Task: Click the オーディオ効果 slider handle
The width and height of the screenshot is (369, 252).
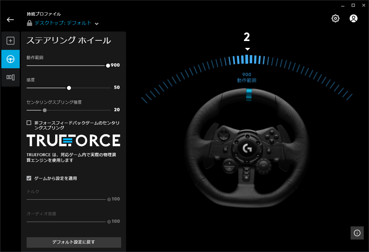Action: click(x=109, y=222)
